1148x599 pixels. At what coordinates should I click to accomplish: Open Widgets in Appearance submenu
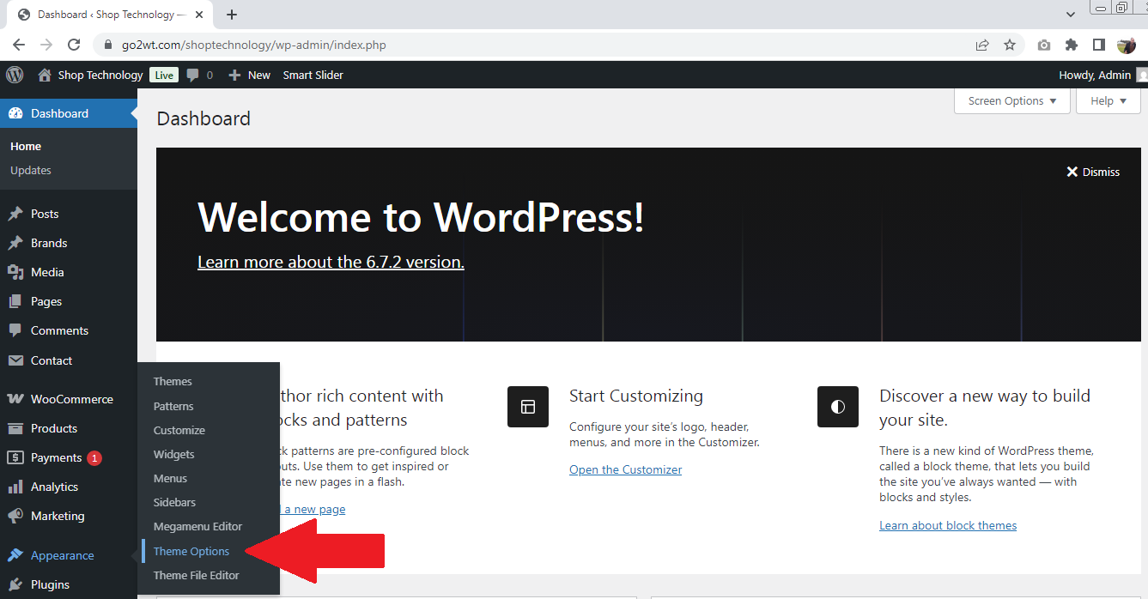point(174,454)
